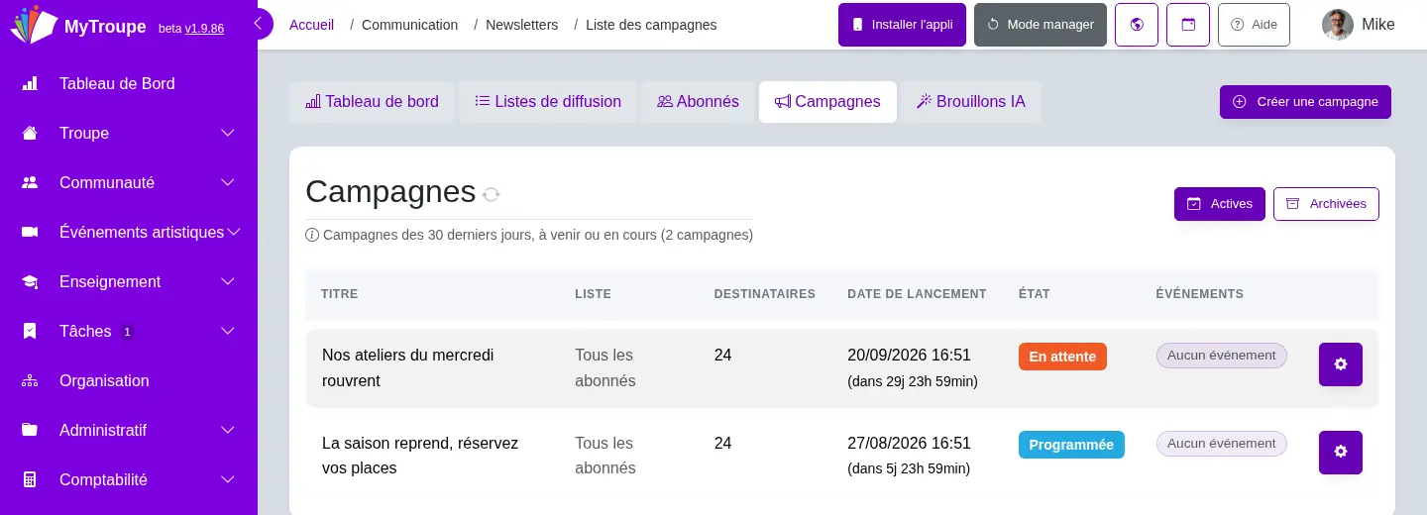
Task: Switch to the Tableau de bord tab
Action: [372, 102]
